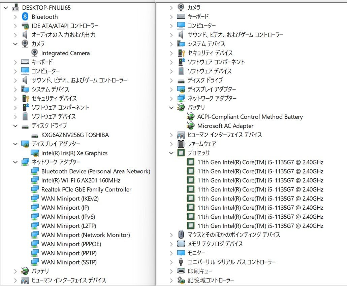Click the ACPI-Compliant Control Method Battery icon
This screenshot has height=286, width=347.
pyautogui.click(x=190, y=117)
